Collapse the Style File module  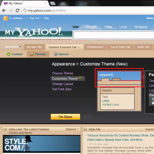85,129
